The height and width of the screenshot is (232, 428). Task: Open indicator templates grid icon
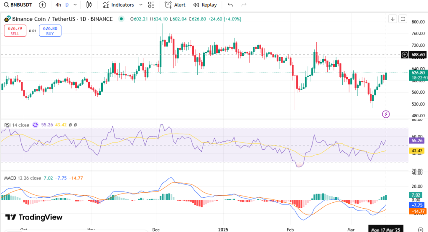[x=151, y=5]
